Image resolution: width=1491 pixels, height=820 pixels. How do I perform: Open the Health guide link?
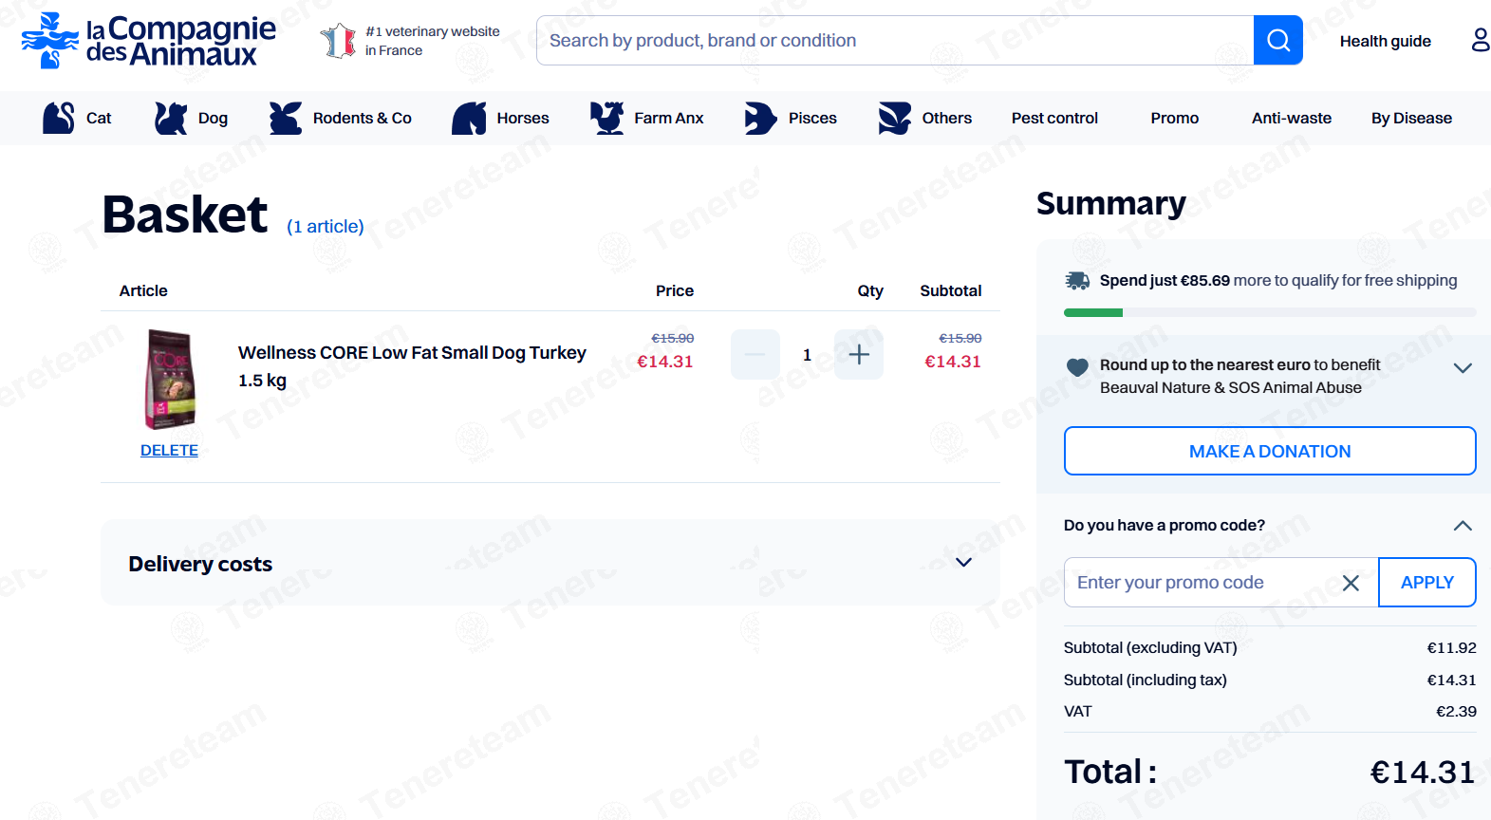click(1385, 41)
